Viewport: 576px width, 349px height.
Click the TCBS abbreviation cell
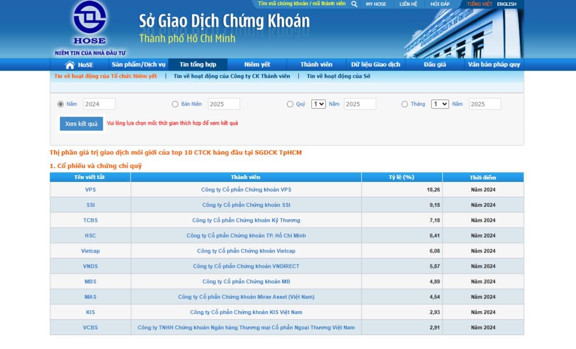click(90, 220)
